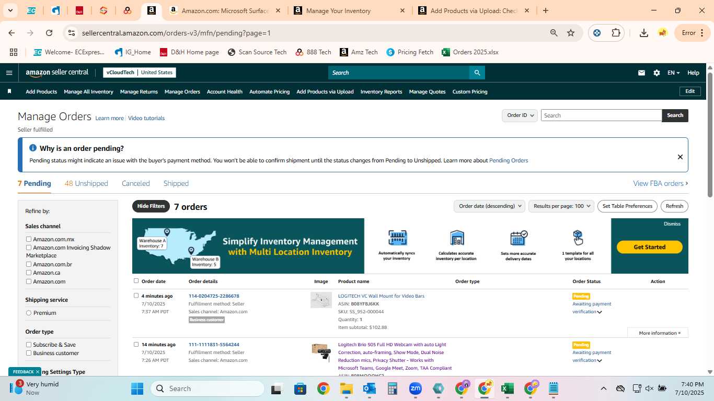Bookmark this page with the star icon

[571, 33]
